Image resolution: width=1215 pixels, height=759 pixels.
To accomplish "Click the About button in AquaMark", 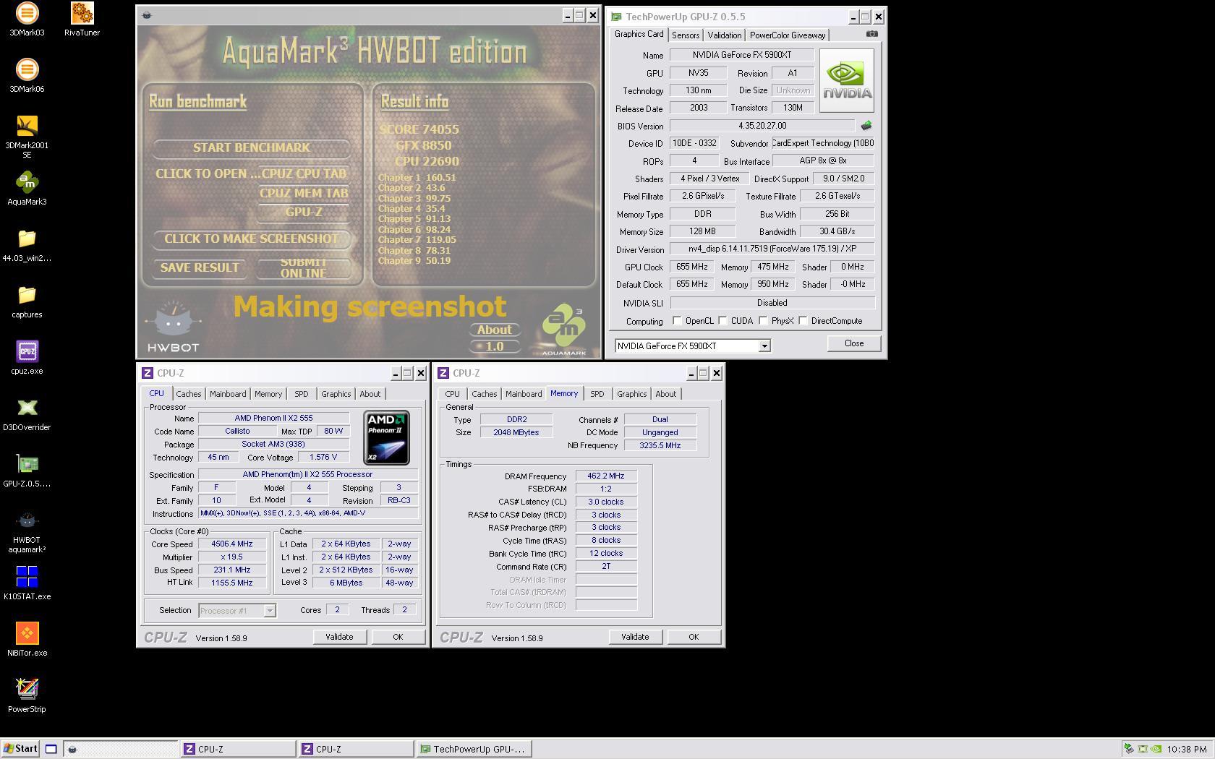I will point(494,330).
